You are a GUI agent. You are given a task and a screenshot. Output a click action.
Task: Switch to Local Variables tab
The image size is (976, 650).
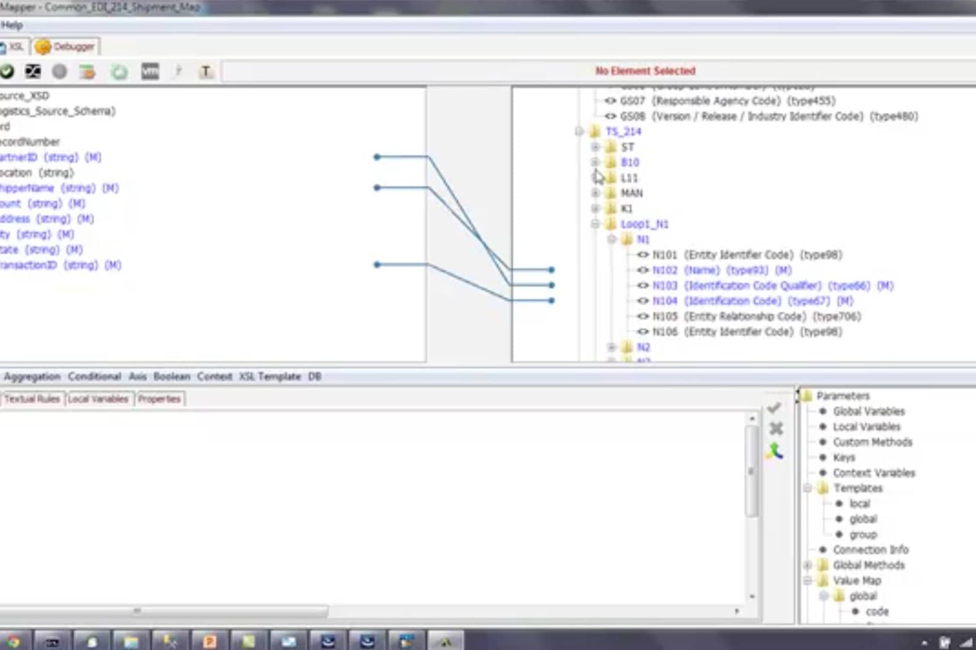pyautogui.click(x=98, y=399)
